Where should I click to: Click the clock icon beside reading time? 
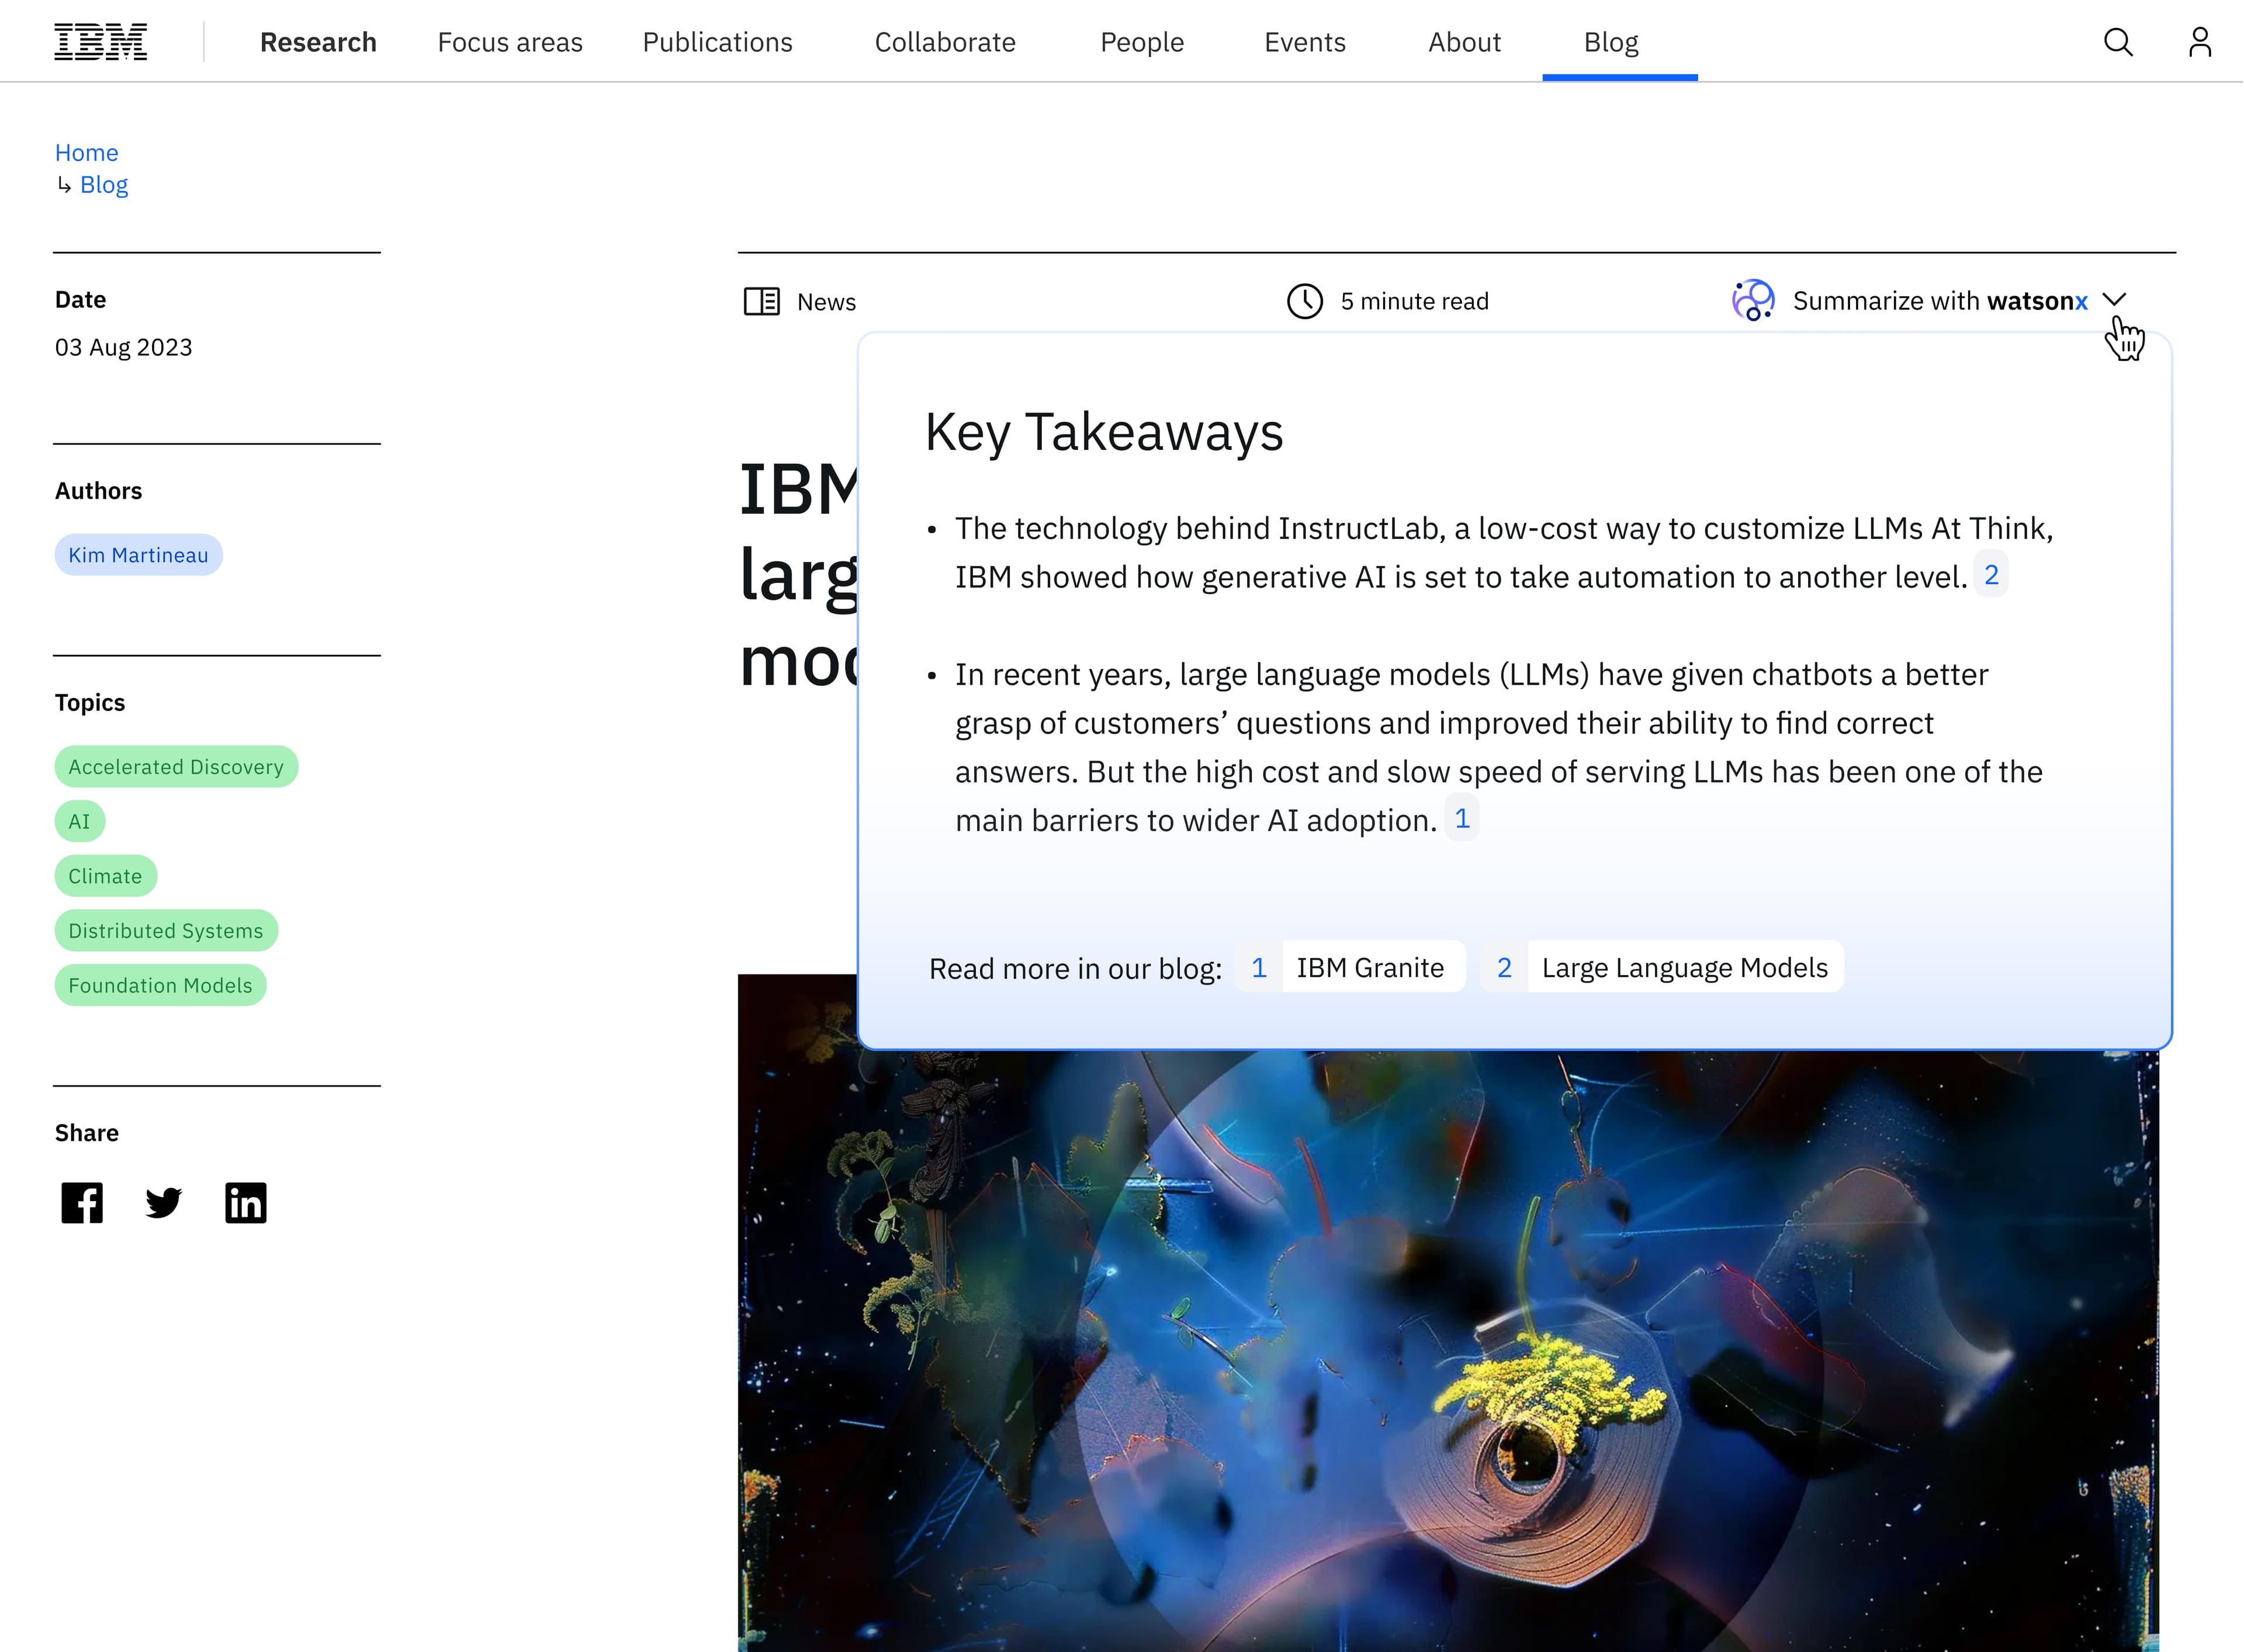tap(1305, 300)
